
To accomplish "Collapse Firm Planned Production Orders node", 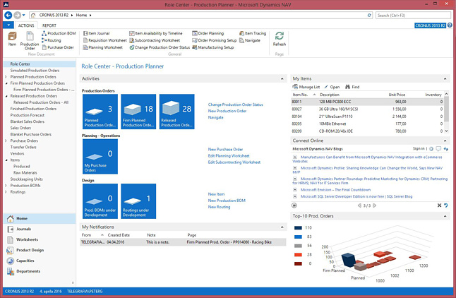I will [x=6, y=83].
